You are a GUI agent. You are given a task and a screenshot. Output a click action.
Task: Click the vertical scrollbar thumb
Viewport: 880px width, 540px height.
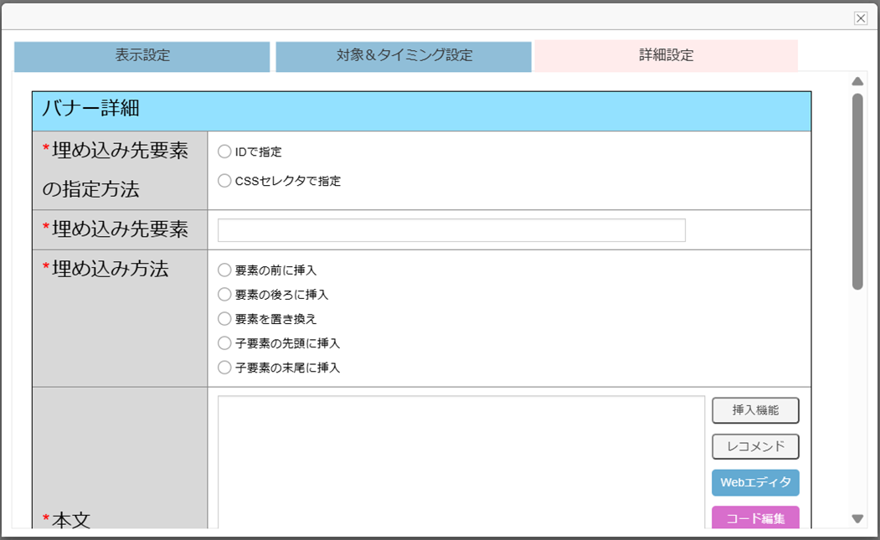click(x=857, y=191)
